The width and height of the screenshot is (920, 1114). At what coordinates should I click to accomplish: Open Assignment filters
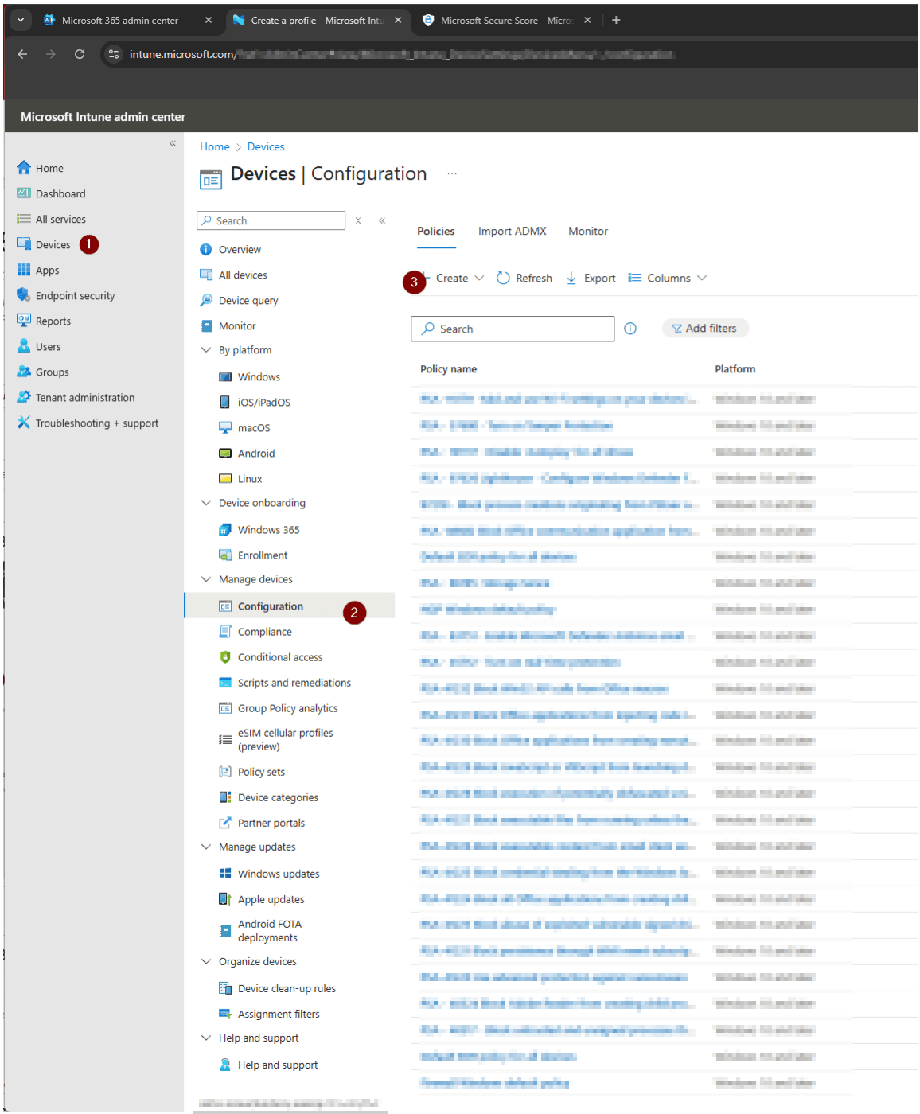tap(279, 1014)
